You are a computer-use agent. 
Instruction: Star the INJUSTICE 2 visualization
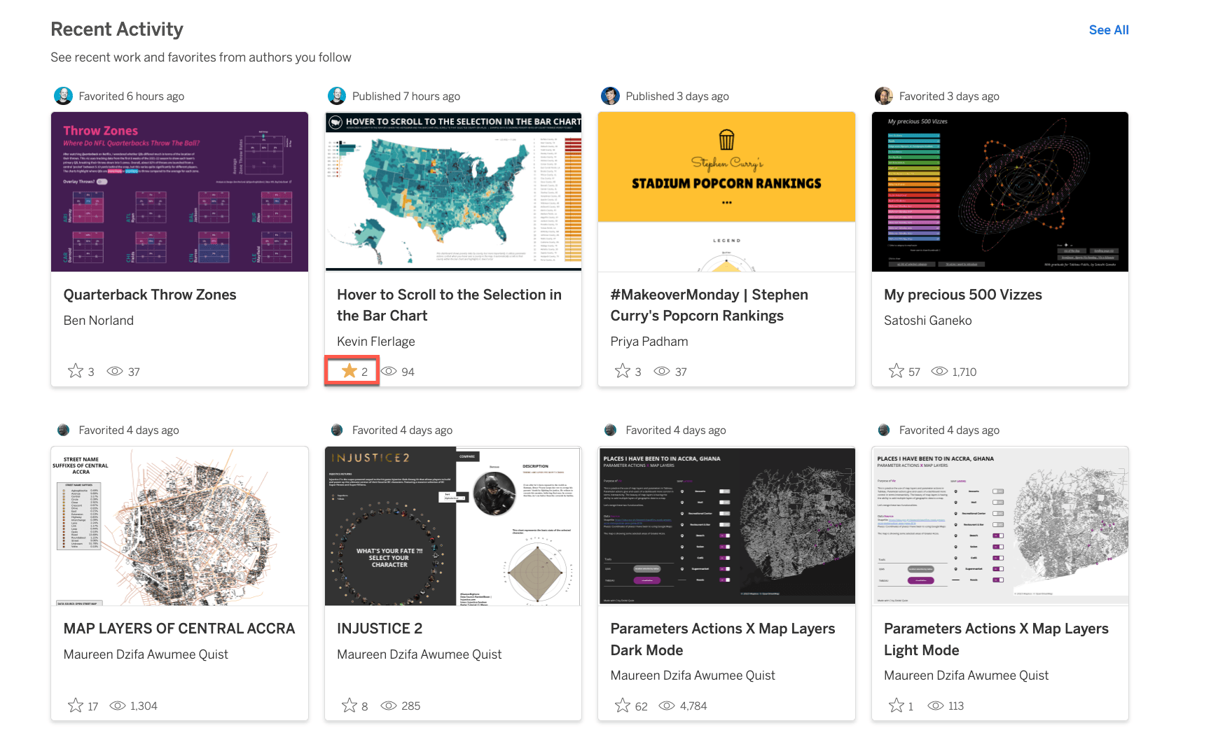[x=348, y=706]
